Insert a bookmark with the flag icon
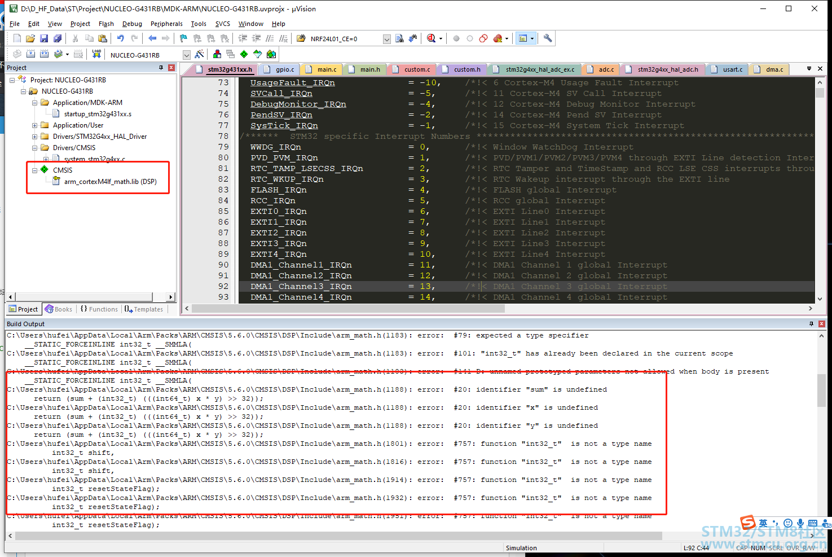 pyautogui.click(x=183, y=38)
